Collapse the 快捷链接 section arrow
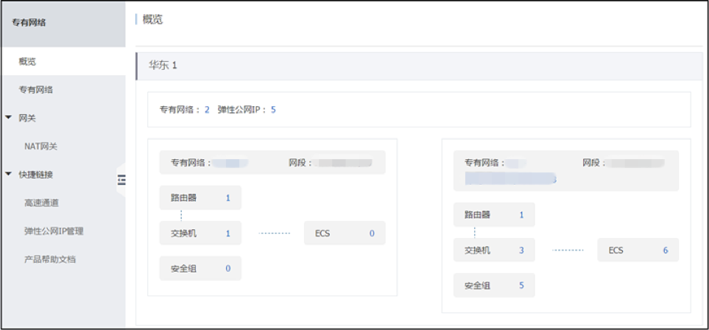Image resolution: width=709 pixels, height=330 pixels. [8, 175]
